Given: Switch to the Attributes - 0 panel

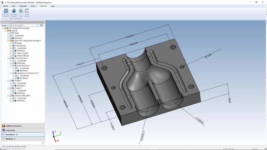Looking at the screenshot, I should 23,139.
